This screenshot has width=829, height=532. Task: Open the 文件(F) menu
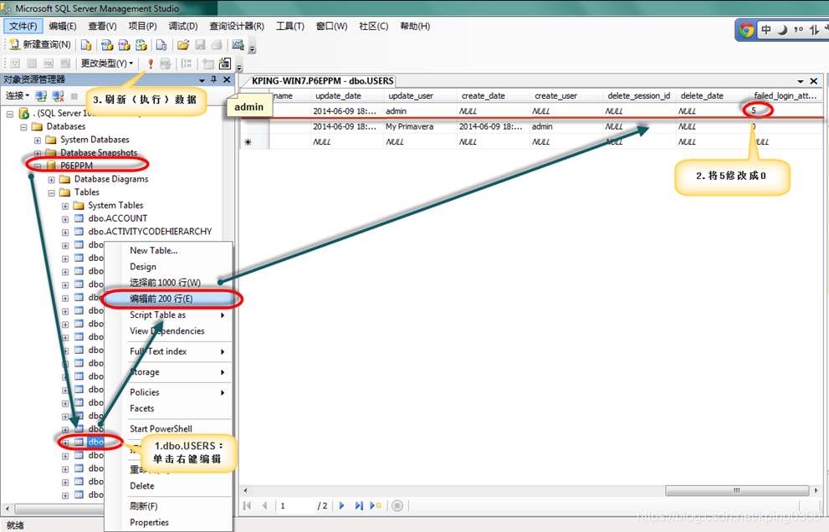pos(23,26)
